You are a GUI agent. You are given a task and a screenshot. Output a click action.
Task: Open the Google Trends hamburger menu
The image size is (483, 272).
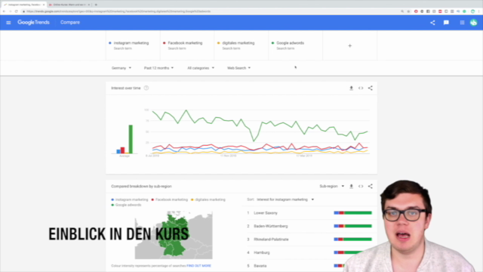[x=8, y=23]
